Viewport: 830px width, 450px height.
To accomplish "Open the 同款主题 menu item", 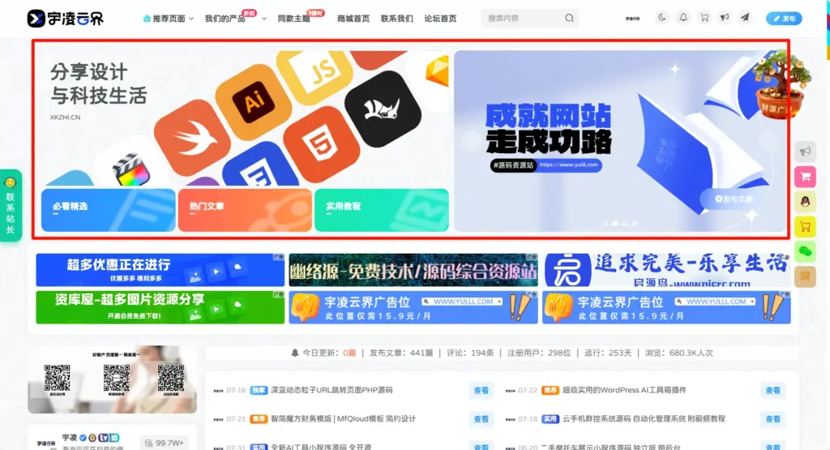I will click(293, 19).
